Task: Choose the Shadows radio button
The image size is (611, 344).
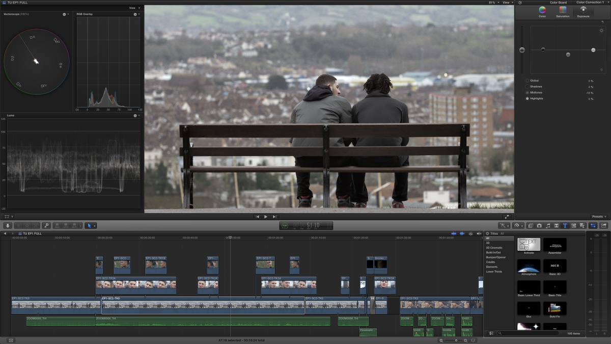Action: [x=527, y=87]
